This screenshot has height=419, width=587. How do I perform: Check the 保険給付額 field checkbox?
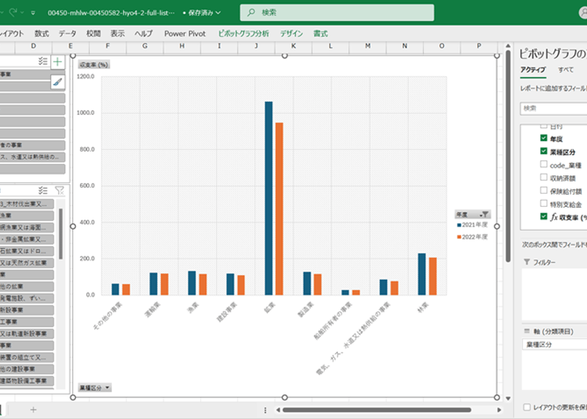point(544,190)
